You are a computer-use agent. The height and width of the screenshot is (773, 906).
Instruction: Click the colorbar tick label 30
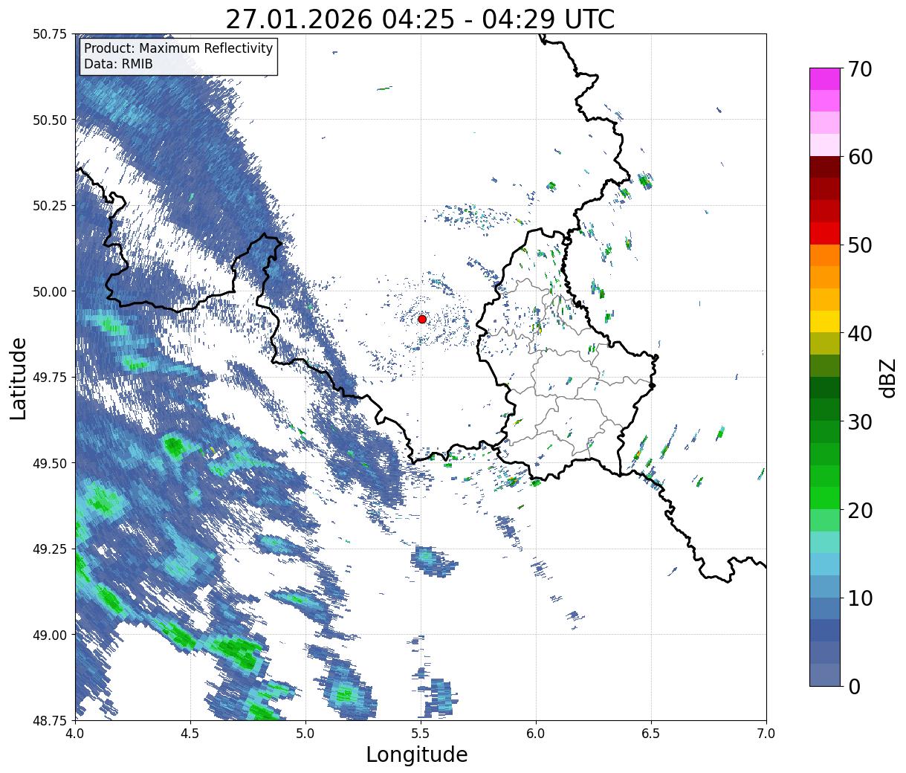pos(860,421)
